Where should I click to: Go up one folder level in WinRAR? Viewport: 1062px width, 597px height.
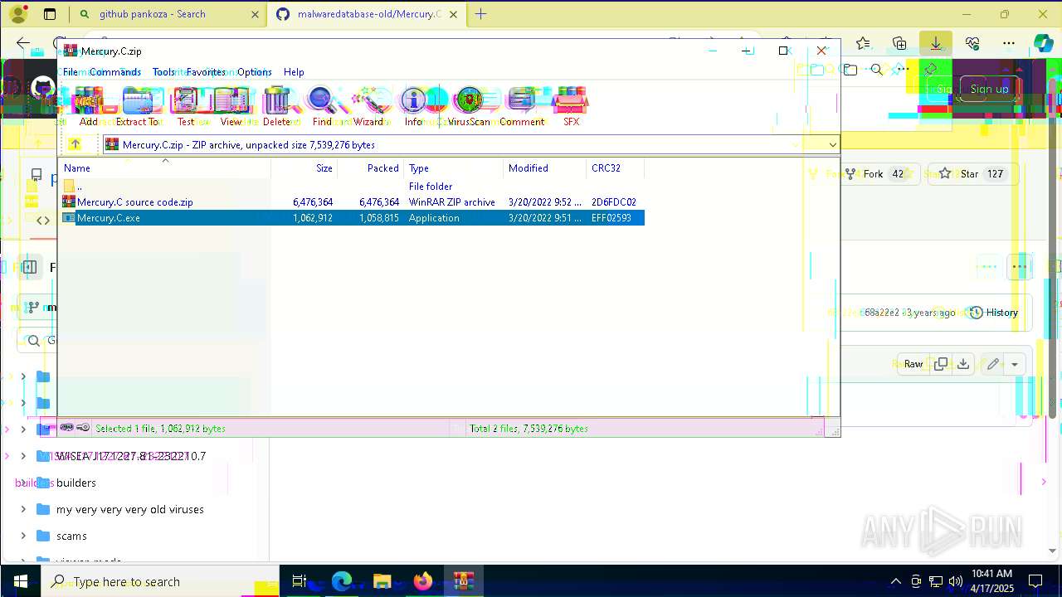tap(75, 144)
